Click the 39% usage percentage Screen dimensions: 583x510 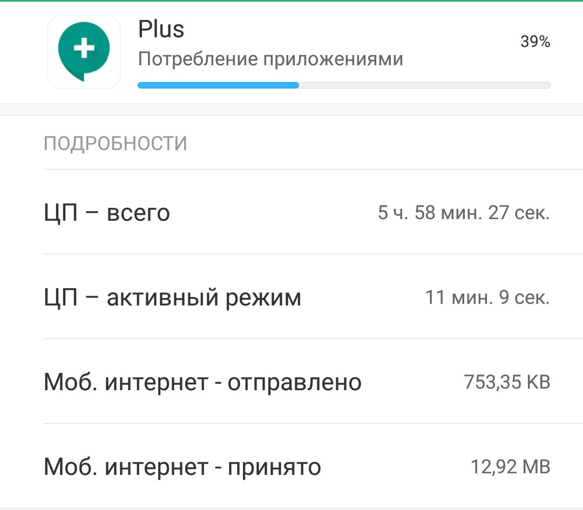pos(535,42)
